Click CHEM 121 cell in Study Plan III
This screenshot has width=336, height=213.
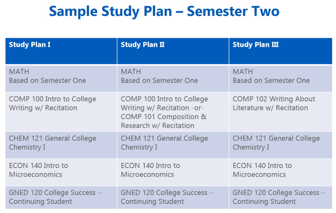pos(276,143)
